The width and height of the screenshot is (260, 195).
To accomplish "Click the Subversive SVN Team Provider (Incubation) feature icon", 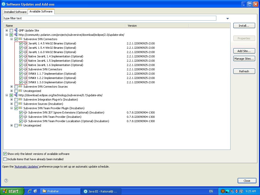I will pyautogui.click(x=25, y=117).
